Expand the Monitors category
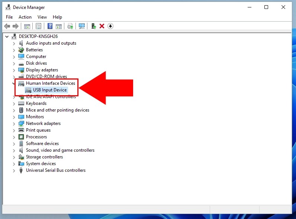 (x=14, y=117)
